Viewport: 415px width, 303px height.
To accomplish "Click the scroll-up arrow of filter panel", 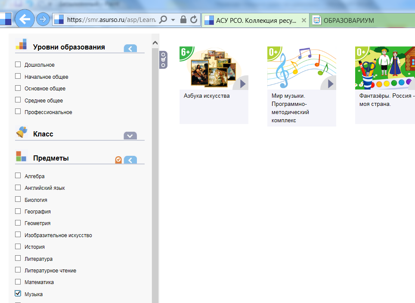I will click(155, 43).
